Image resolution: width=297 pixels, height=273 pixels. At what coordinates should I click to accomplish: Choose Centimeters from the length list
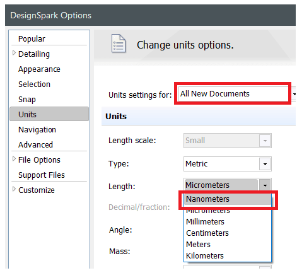click(x=228, y=233)
